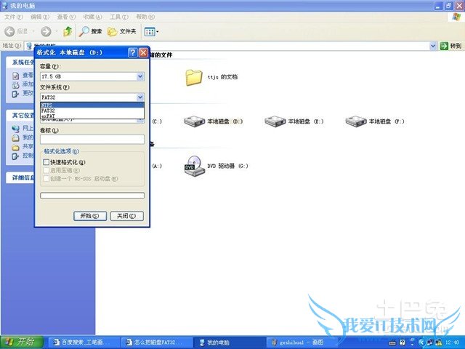The image size is (465, 349).
Task: Close the format dialog with the red X
Action: 143,53
